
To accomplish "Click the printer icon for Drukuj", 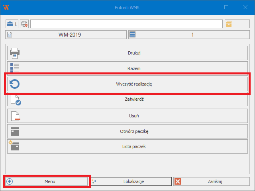I will pos(15,53).
